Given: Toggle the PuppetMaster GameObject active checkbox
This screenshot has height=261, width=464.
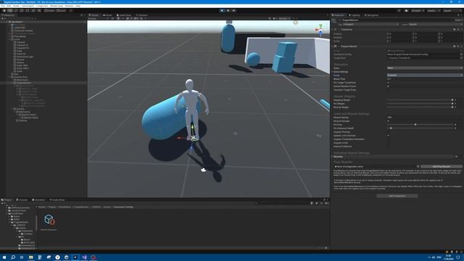Looking at the screenshot, I should pyautogui.click(x=340, y=20).
